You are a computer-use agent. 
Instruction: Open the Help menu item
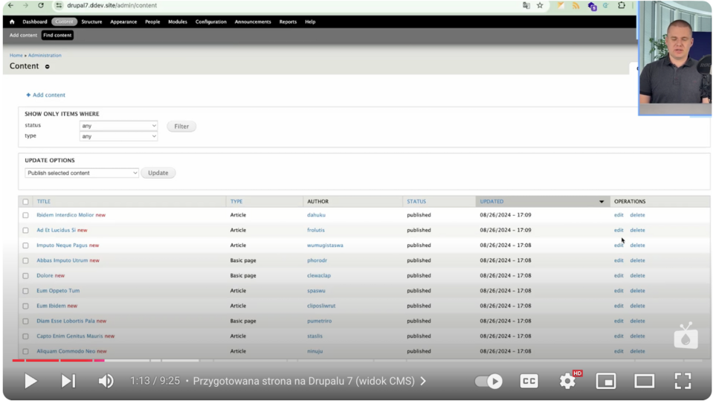tap(310, 22)
